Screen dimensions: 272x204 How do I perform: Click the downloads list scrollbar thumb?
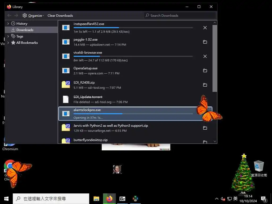tap(215, 58)
